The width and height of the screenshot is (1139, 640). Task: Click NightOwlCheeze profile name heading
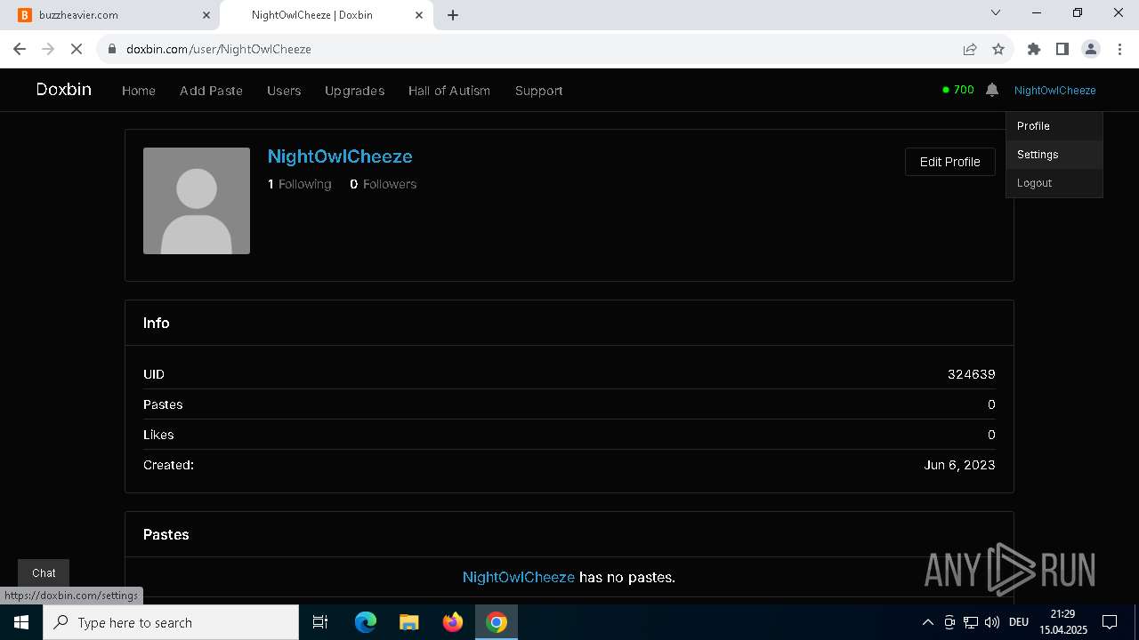[x=340, y=156]
